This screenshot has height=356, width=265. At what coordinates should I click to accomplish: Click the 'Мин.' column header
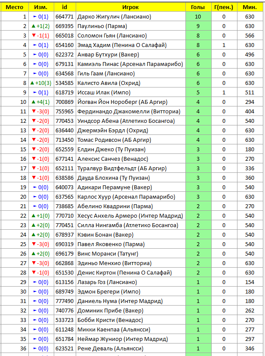[x=250, y=7]
